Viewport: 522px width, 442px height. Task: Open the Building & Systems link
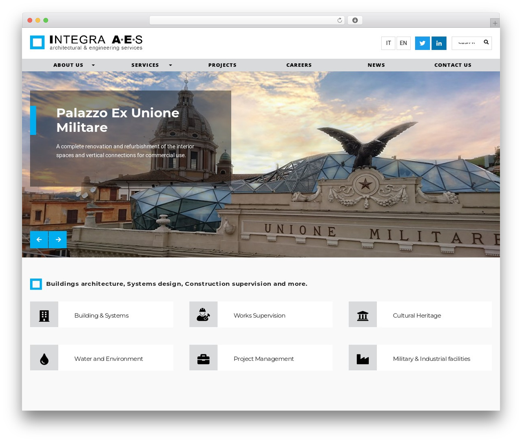click(102, 315)
